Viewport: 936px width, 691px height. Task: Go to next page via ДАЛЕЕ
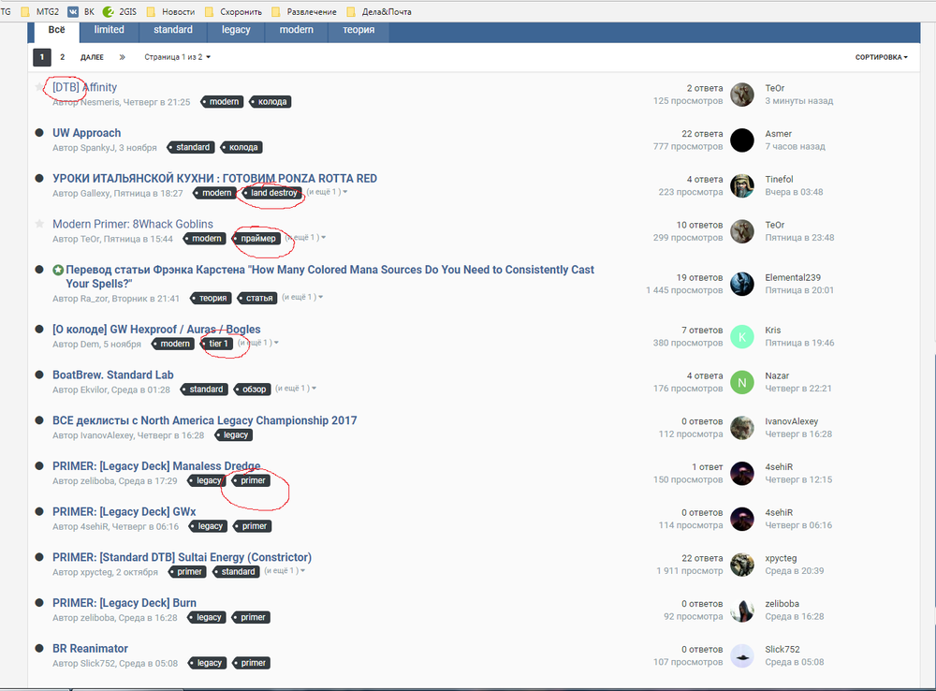click(92, 57)
